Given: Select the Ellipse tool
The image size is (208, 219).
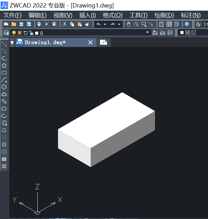Looking at the screenshot, I should [4, 109].
